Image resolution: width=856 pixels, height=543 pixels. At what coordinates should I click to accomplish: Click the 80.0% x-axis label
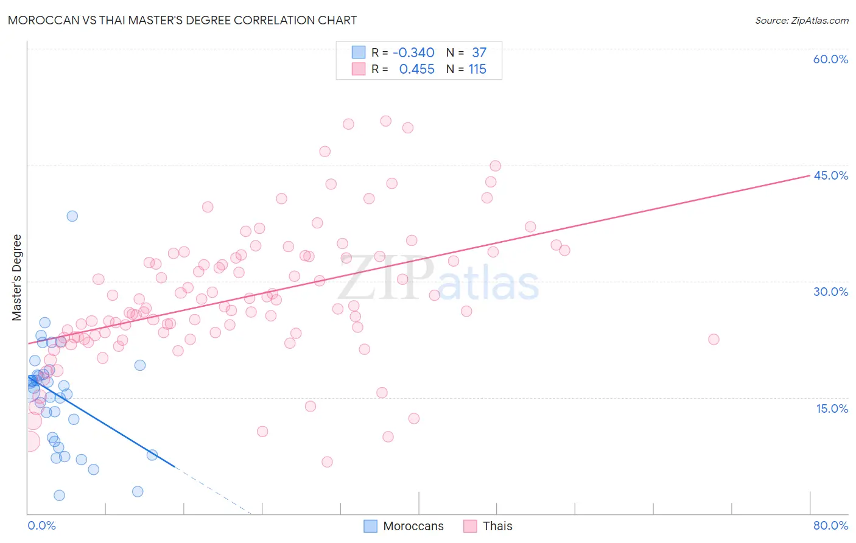pyautogui.click(x=830, y=525)
